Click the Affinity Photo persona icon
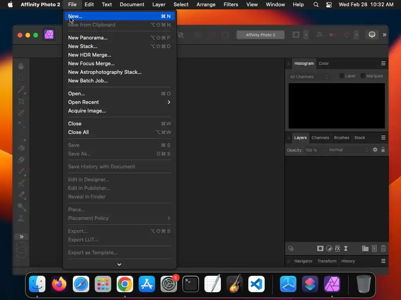This screenshot has width=401, height=300. tap(49, 35)
